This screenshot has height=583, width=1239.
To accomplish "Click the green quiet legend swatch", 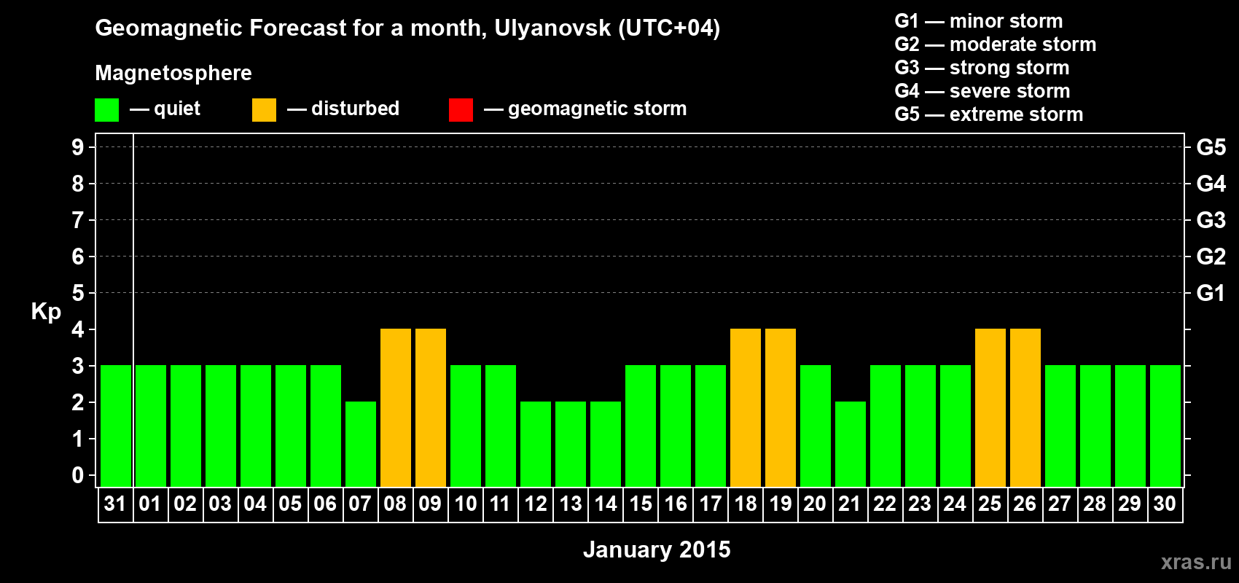I will 106,110.
